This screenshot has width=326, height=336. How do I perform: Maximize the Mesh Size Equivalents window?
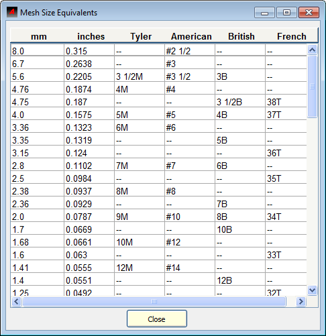tap(286, 13)
